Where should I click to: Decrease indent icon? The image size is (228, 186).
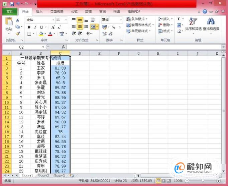[x=74, y=34]
